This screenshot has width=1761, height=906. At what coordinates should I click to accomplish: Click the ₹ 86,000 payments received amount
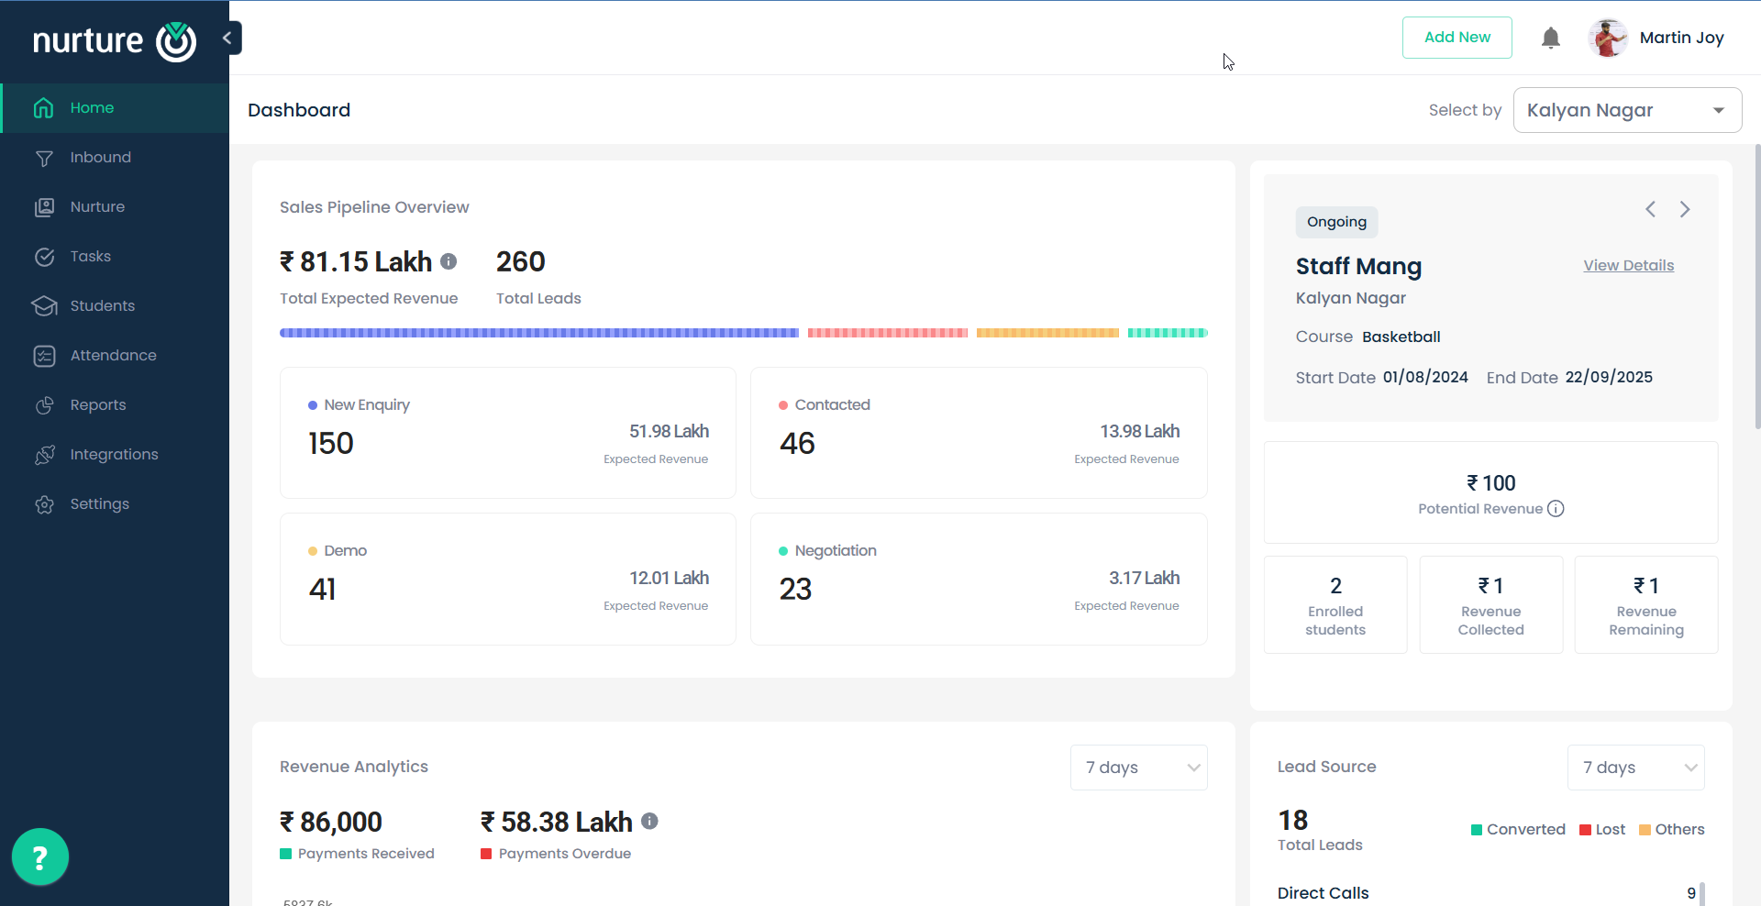[330, 823]
